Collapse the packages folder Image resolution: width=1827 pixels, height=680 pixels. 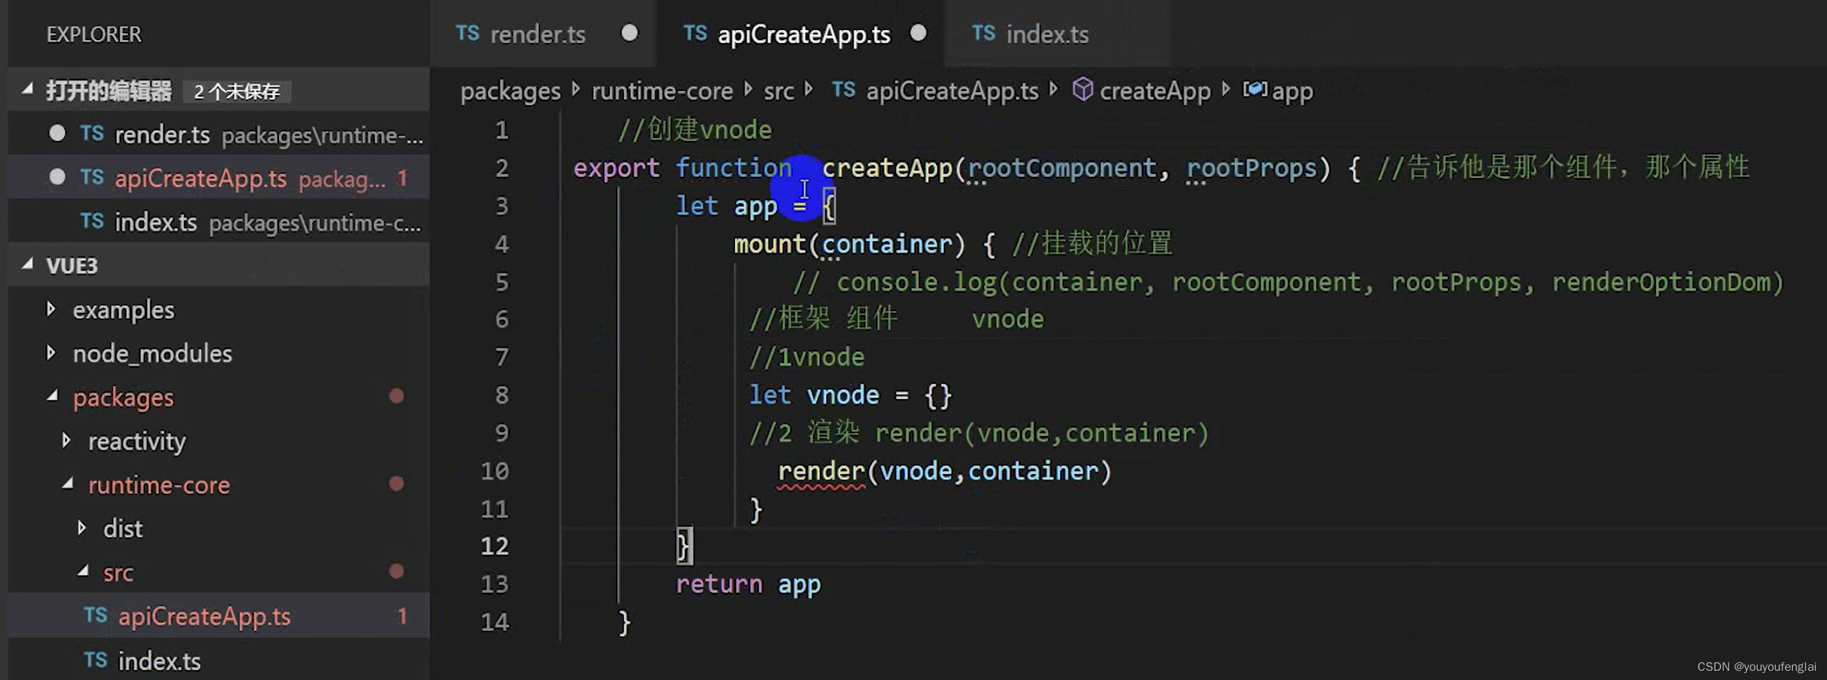pyautogui.click(x=52, y=396)
